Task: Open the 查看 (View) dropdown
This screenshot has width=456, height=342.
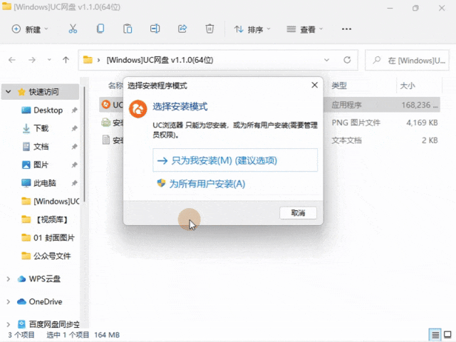Action: tap(304, 29)
